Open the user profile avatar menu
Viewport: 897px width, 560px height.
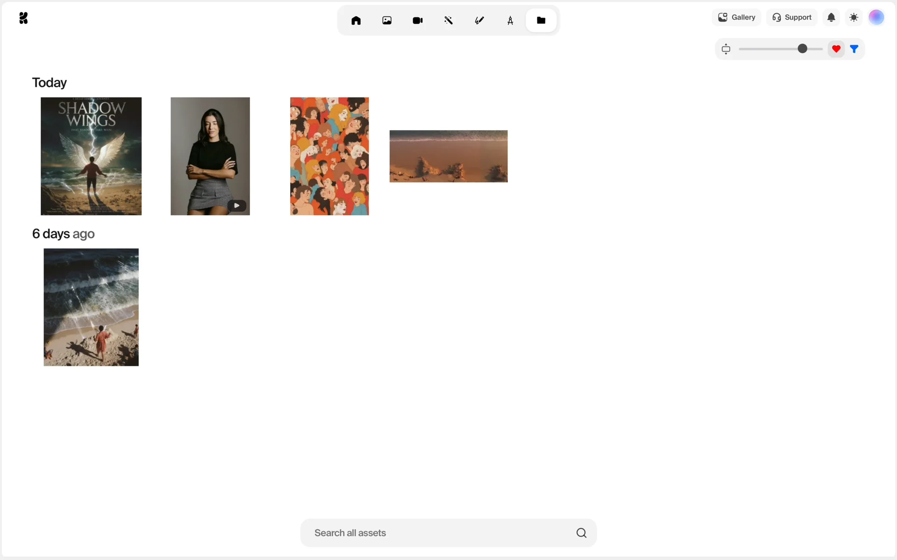[x=876, y=18]
